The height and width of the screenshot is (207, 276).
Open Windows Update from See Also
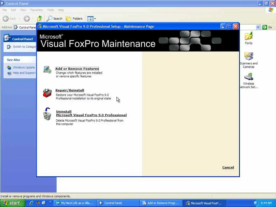(24, 67)
